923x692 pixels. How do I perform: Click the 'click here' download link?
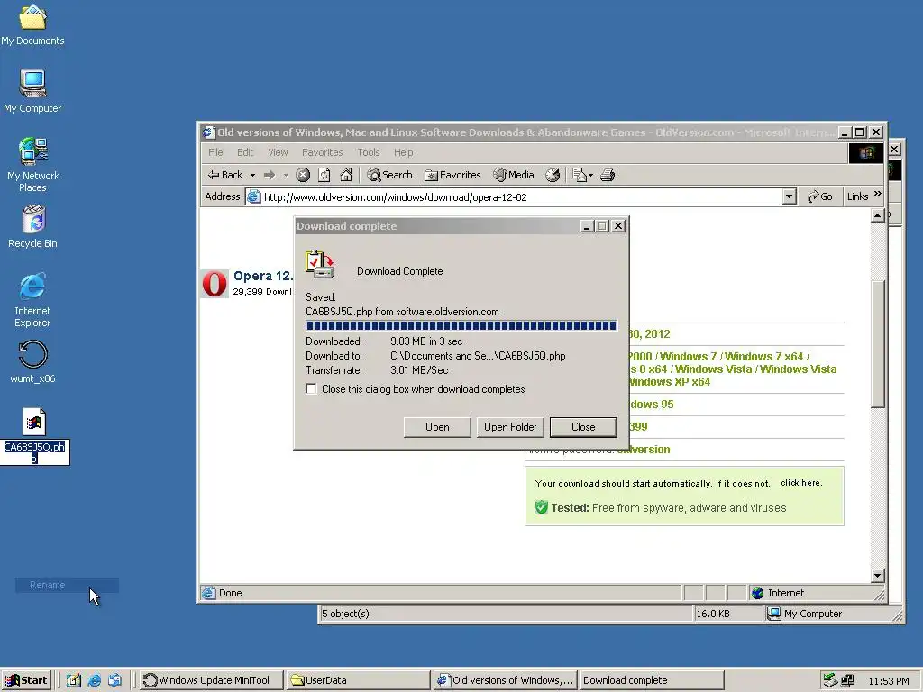click(800, 483)
